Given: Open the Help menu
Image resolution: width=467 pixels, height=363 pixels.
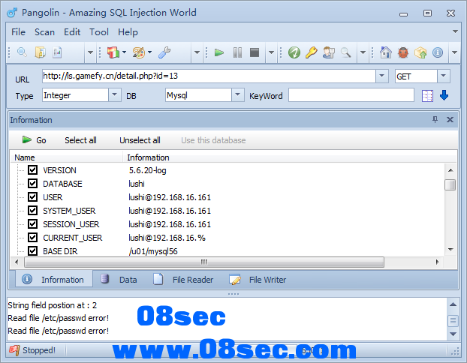Looking at the screenshot, I should 128,32.
